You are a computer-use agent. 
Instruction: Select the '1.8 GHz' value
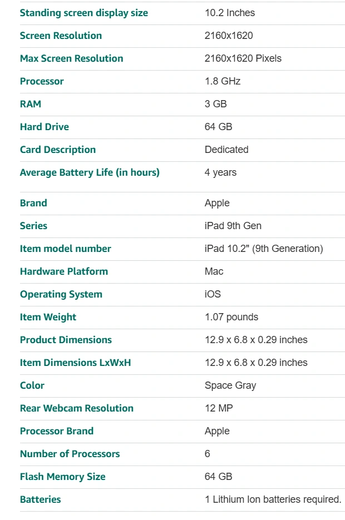222,81
